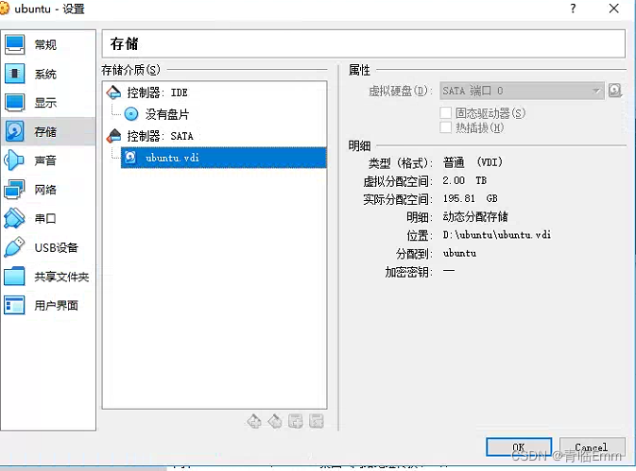Click the remove controller icon
636x471 pixels.
pos(275,421)
